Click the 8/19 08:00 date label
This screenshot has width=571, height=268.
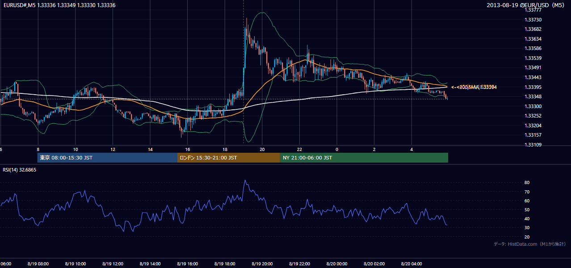[38, 264]
